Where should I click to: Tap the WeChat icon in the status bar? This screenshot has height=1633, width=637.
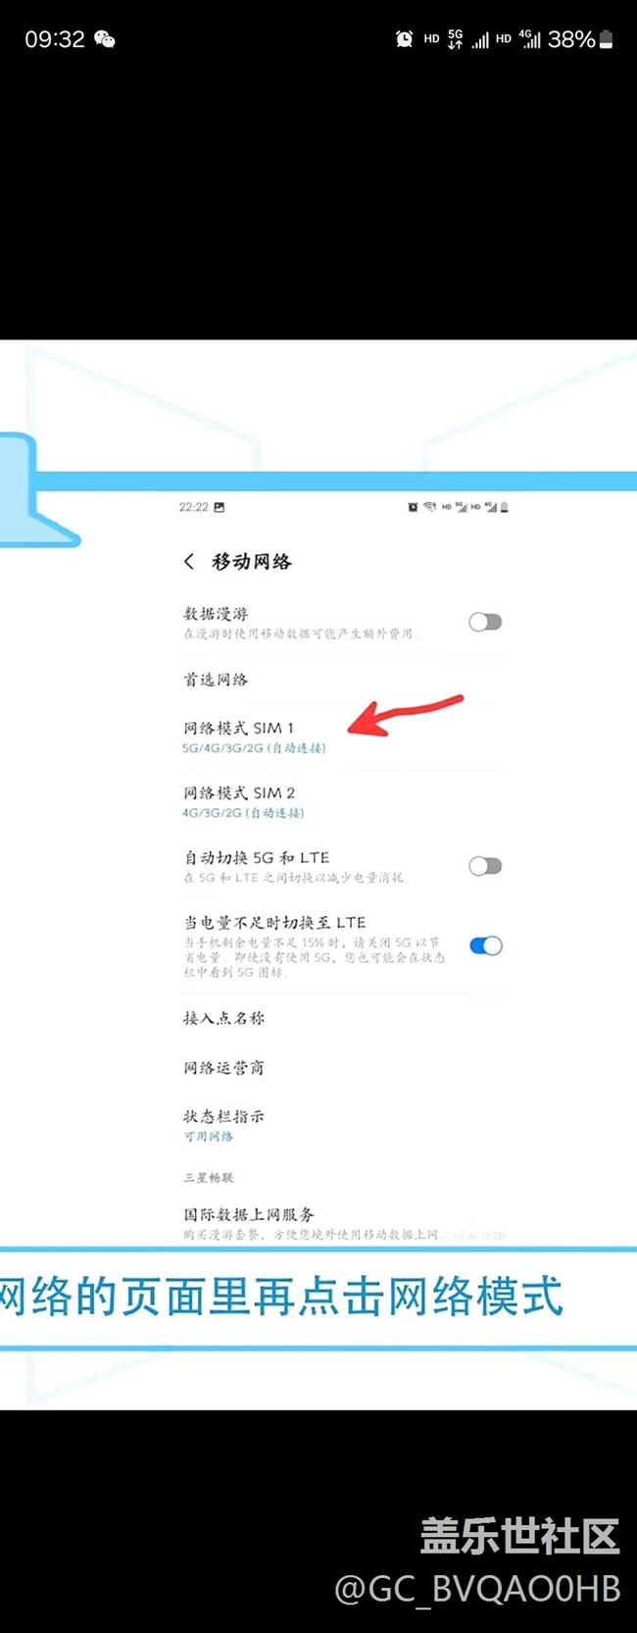(x=105, y=39)
